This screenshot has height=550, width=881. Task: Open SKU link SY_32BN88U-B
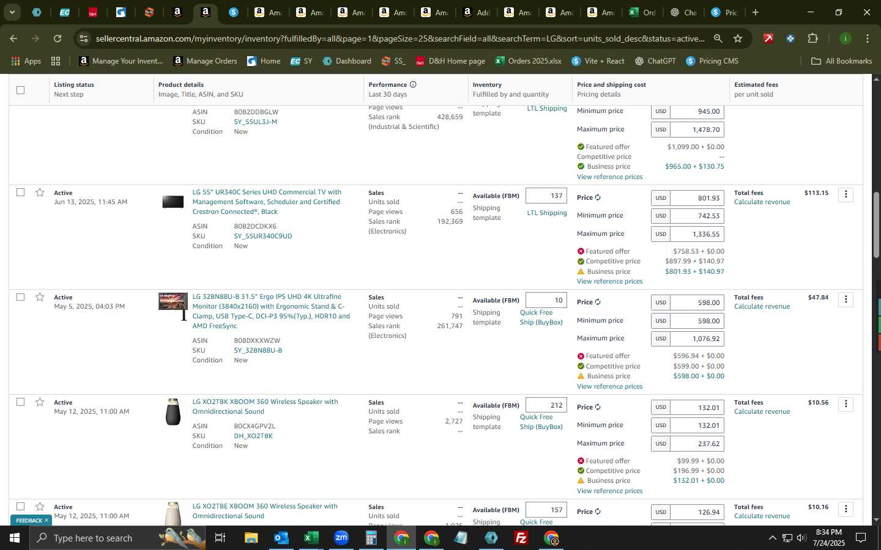[258, 350]
